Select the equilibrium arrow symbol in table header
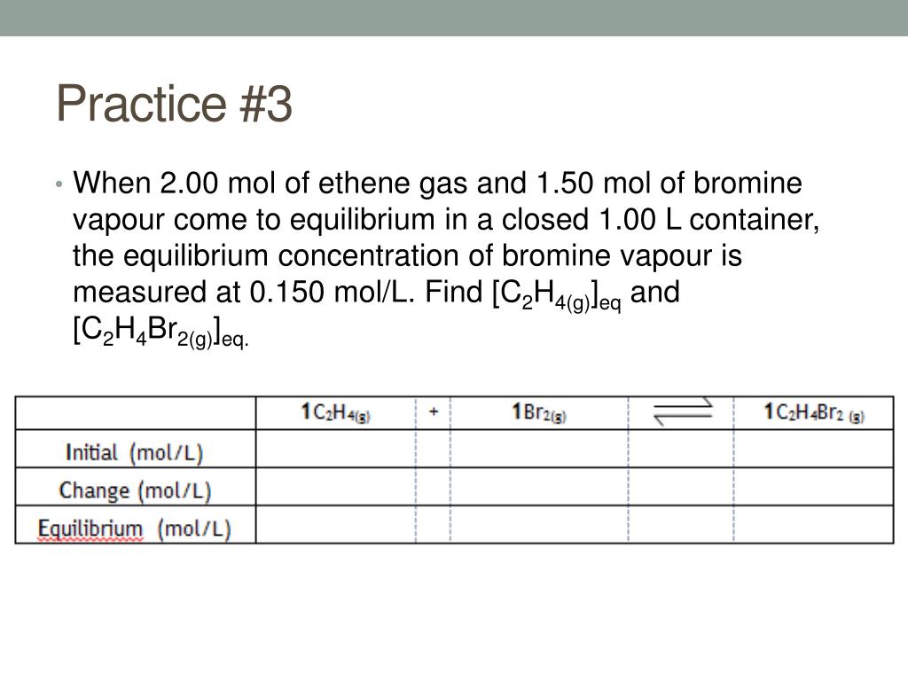The width and height of the screenshot is (908, 681). [682, 411]
